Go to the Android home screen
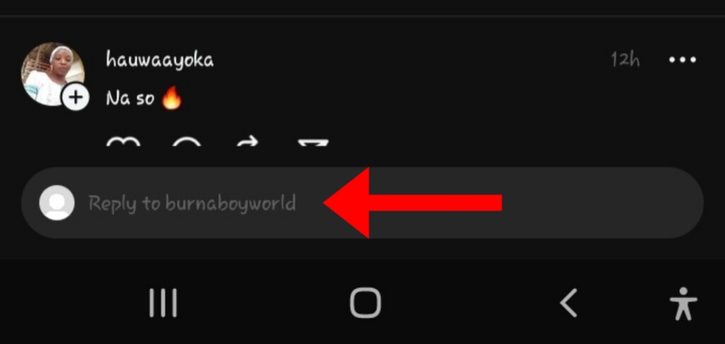This screenshot has width=725, height=344. 365,304
